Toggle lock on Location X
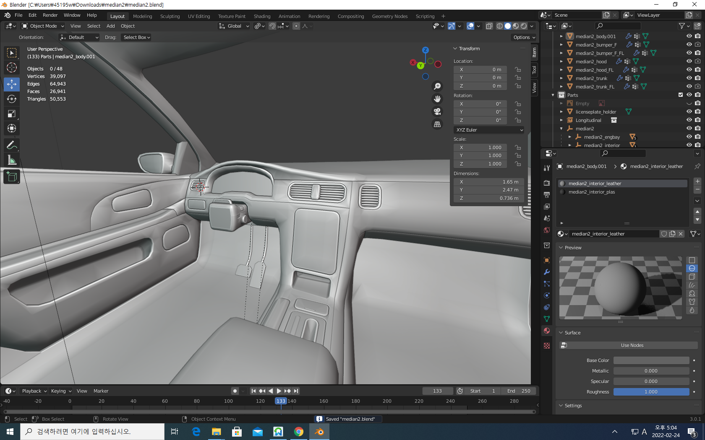Image resolution: width=705 pixels, height=440 pixels. (518, 70)
